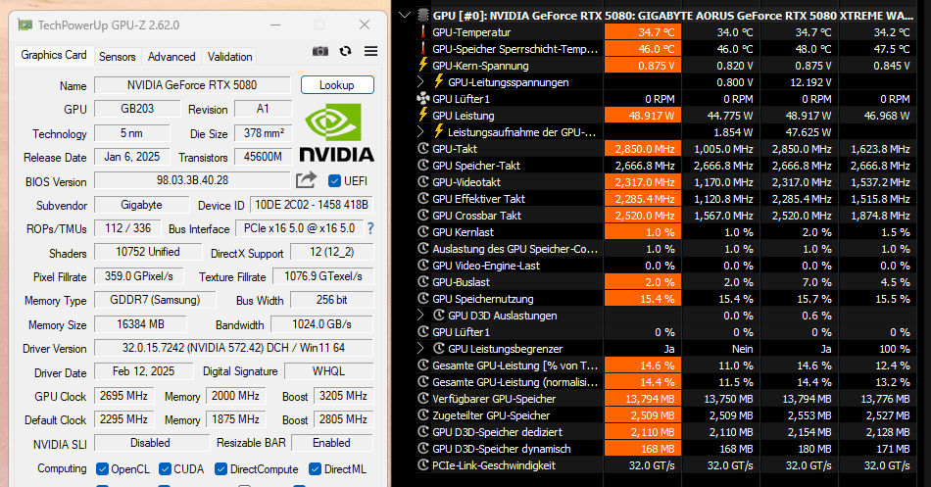Click the clock icon beside GPU-Takt

point(423,149)
